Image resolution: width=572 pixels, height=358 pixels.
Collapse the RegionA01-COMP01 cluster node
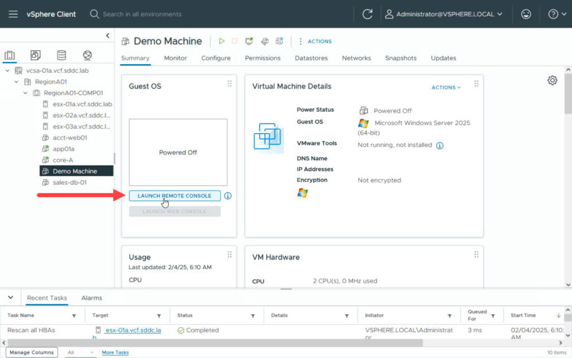pos(25,93)
